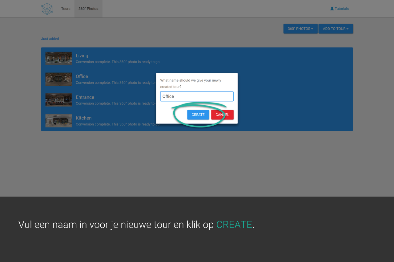The image size is (394, 262).
Task: Click the Office photo title in list
Action: coord(82,76)
